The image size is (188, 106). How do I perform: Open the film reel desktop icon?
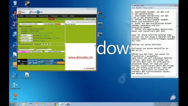coord(15,86)
